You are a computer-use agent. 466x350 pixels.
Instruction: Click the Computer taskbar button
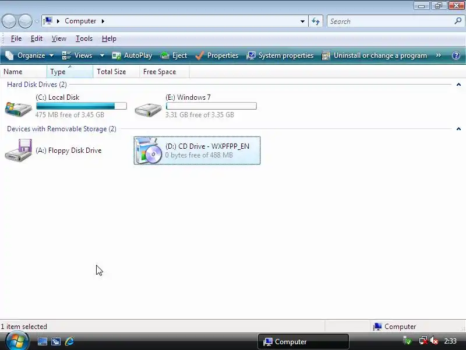[x=303, y=341]
